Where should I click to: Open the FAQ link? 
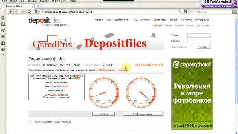(135, 20)
